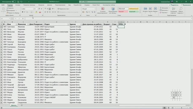Screen dimensions: 193x109
Task: Open Примечания comments pane
Action: pos(186,5)
